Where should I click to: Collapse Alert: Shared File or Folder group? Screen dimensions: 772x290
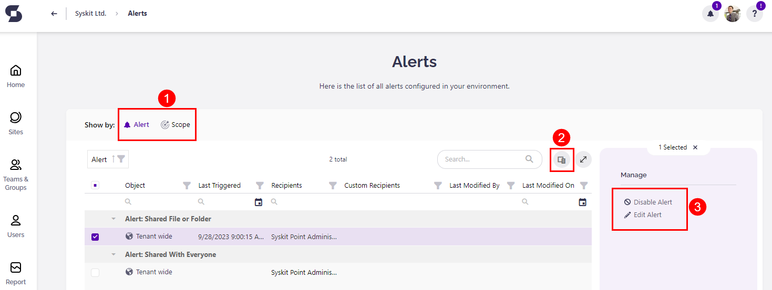pos(113,219)
